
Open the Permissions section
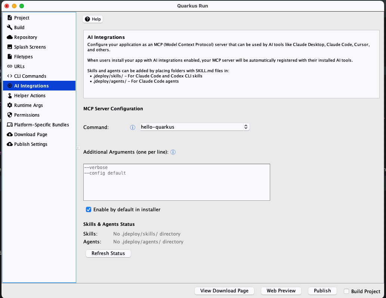[39, 115]
